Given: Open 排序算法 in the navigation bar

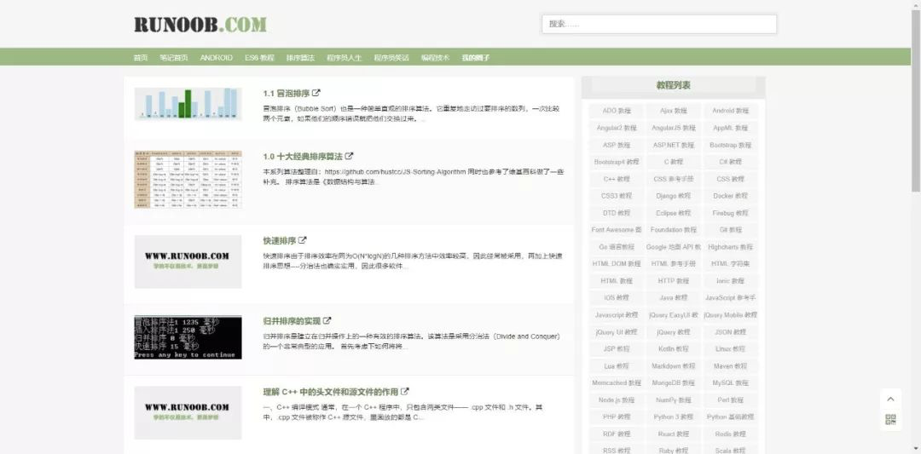Looking at the screenshot, I should [301, 57].
